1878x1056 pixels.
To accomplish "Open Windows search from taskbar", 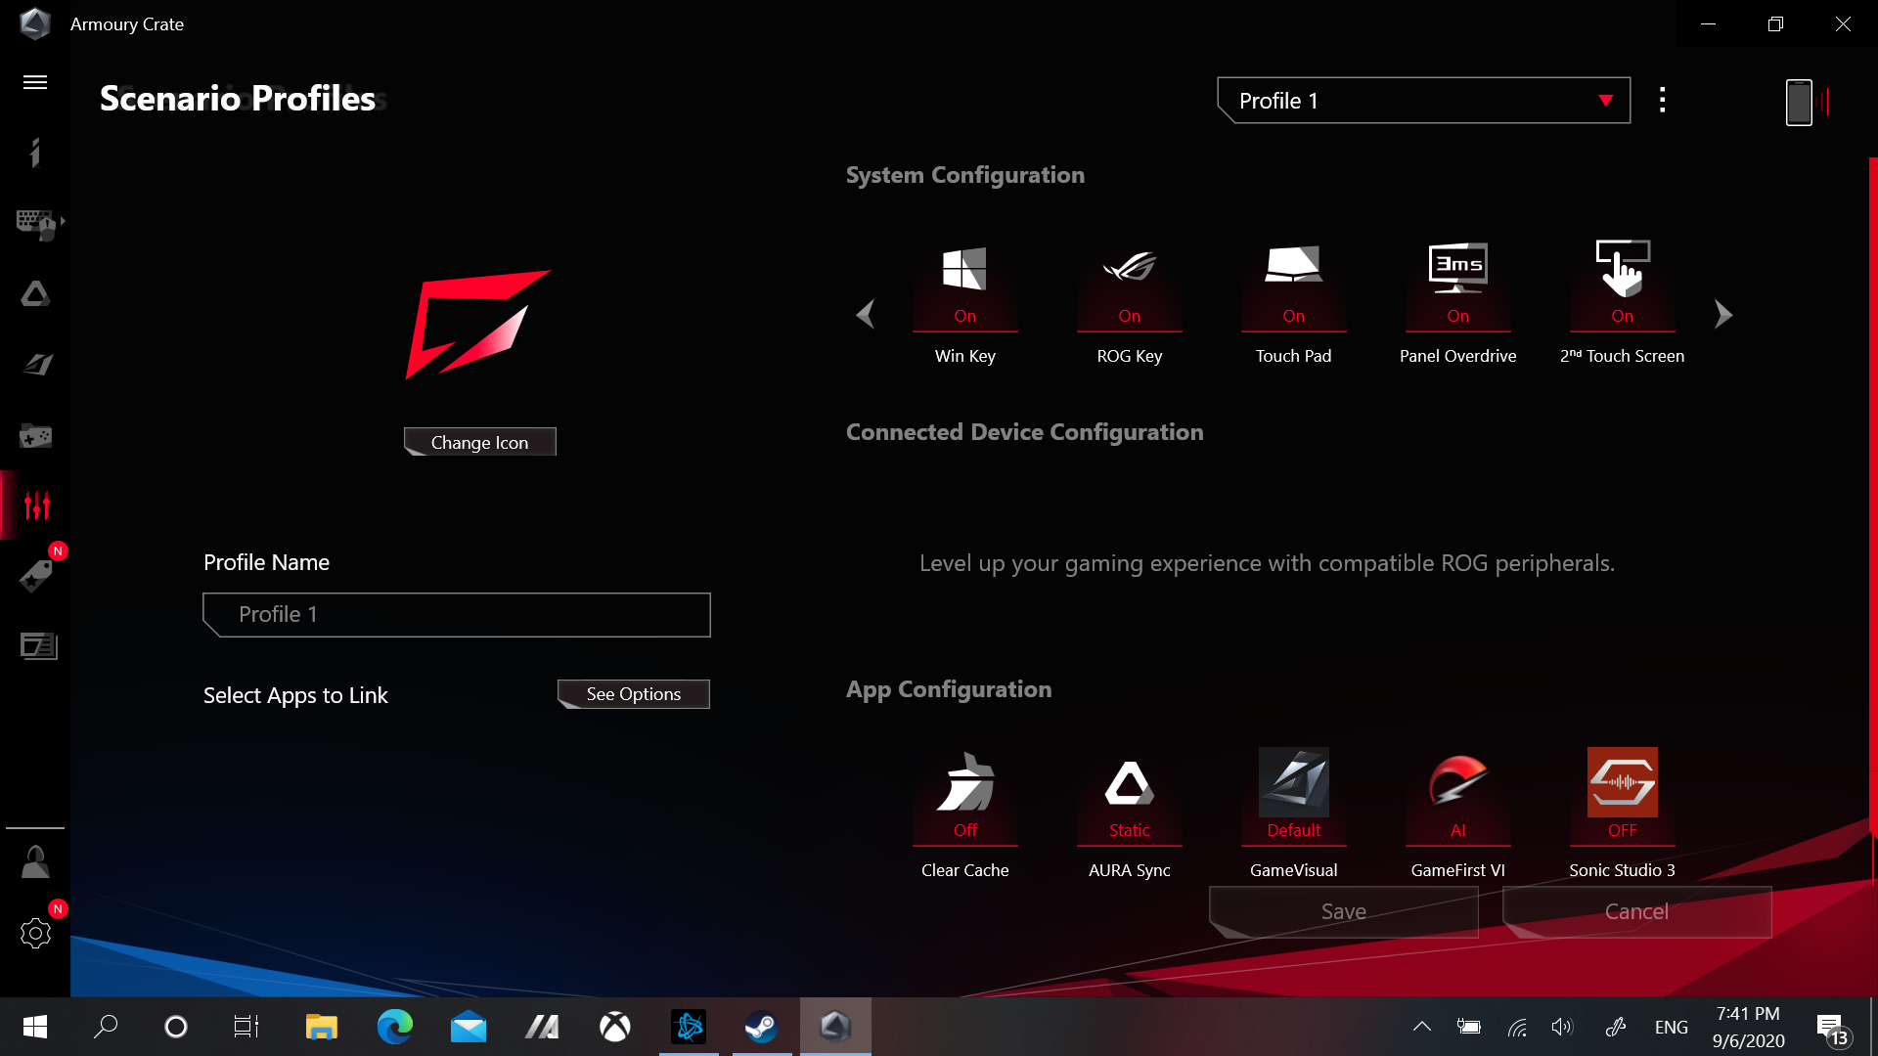I will pos(106,1027).
